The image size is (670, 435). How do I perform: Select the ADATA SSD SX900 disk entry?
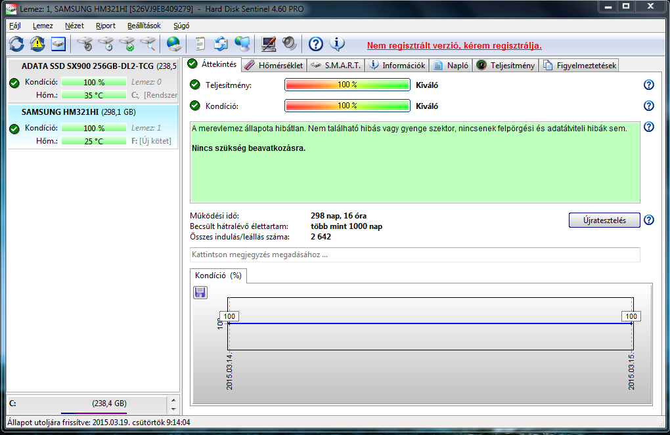click(93, 81)
